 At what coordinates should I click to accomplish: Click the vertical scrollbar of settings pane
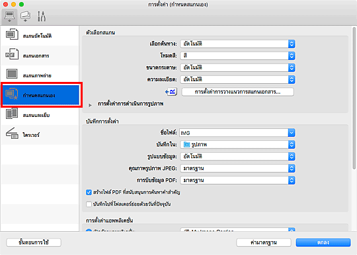[x=354, y=98]
